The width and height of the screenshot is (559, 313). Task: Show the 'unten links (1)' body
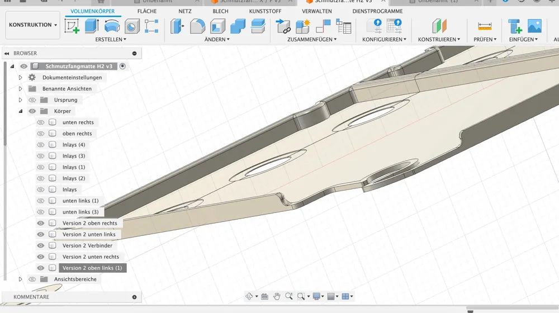(x=41, y=201)
